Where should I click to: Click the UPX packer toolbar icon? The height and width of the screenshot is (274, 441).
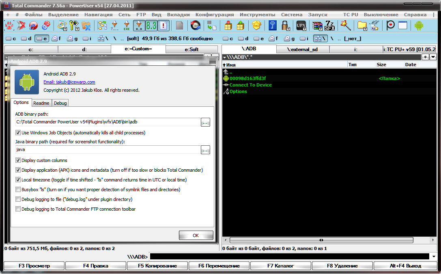tap(301, 26)
